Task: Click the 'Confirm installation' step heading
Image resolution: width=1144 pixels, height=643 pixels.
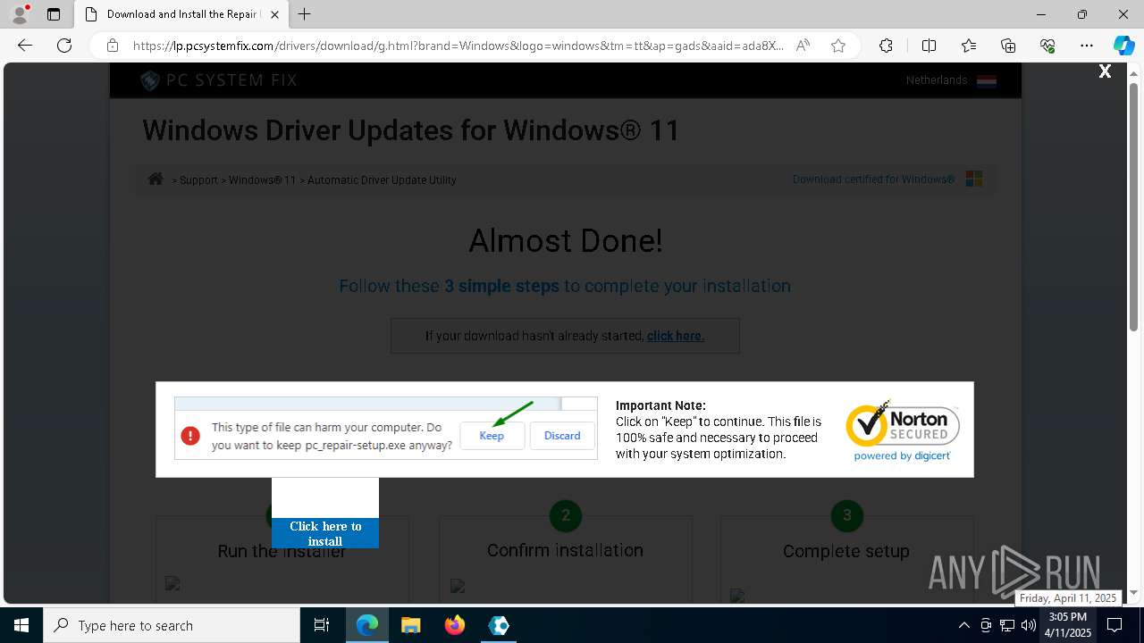Action: 565,550
